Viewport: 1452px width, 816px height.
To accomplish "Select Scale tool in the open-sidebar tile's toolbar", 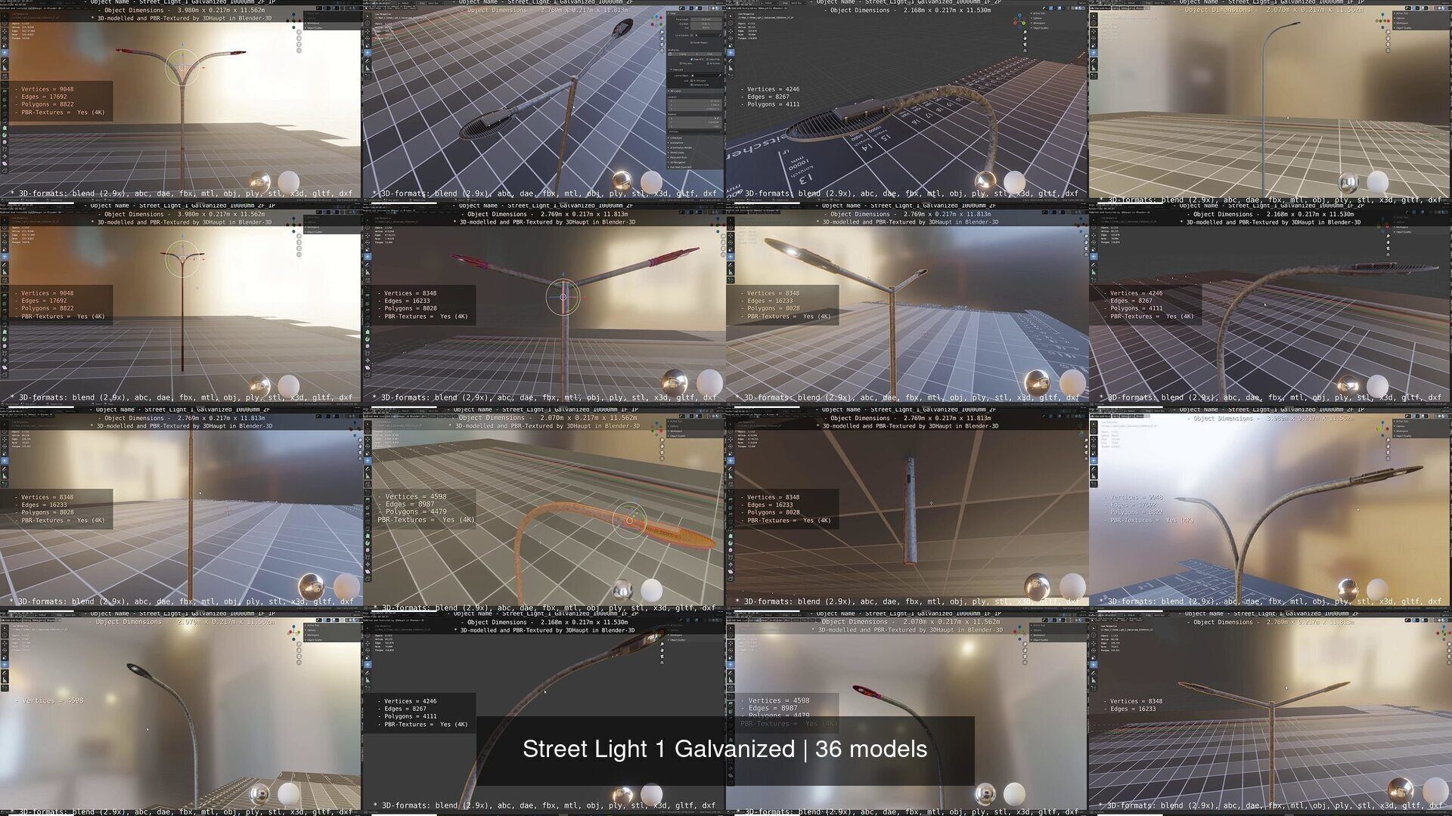I will pos(368,45).
